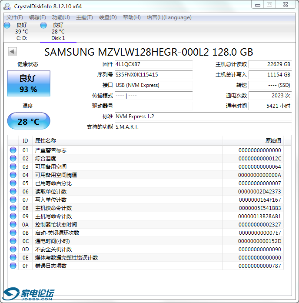Click status orb for attribute 07 写入单位计数
The height and width of the screenshot is (303, 299).
tap(13, 200)
